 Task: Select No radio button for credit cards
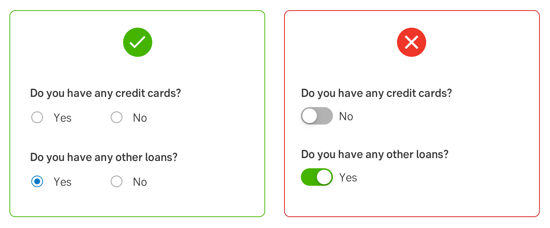click(x=116, y=118)
